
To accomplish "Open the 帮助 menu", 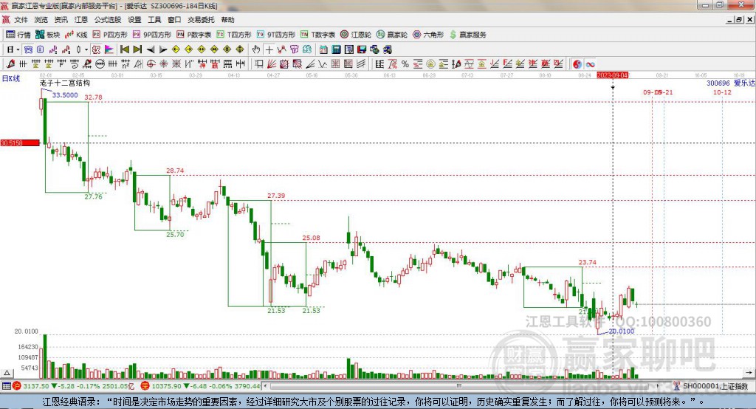I will coord(227,20).
